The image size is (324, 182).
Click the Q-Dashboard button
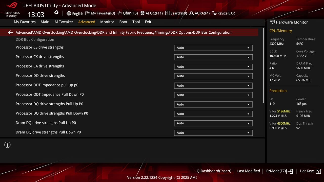point(214,171)
